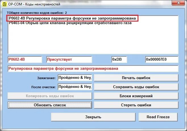Open Read Freeze frame data
The height and width of the screenshot is (131, 187).
(158, 117)
